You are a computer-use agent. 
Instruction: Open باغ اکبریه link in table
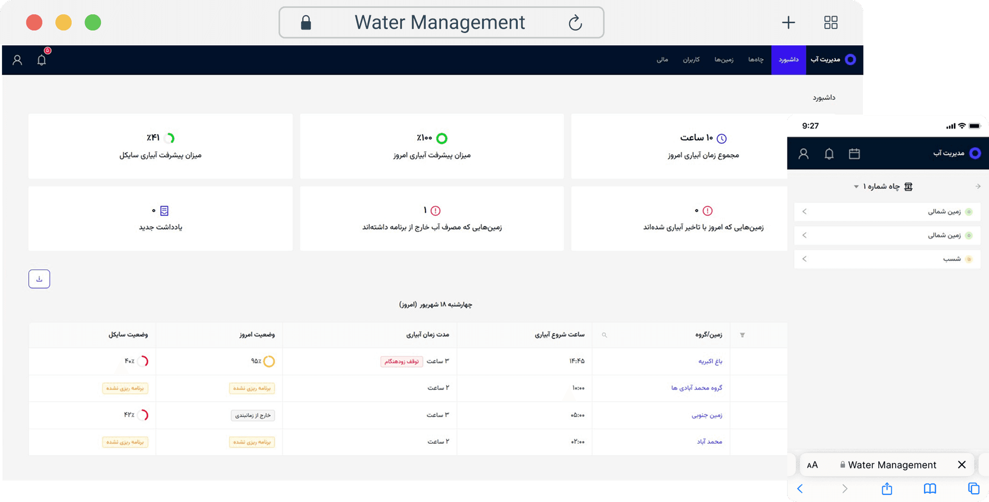point(710,361)
